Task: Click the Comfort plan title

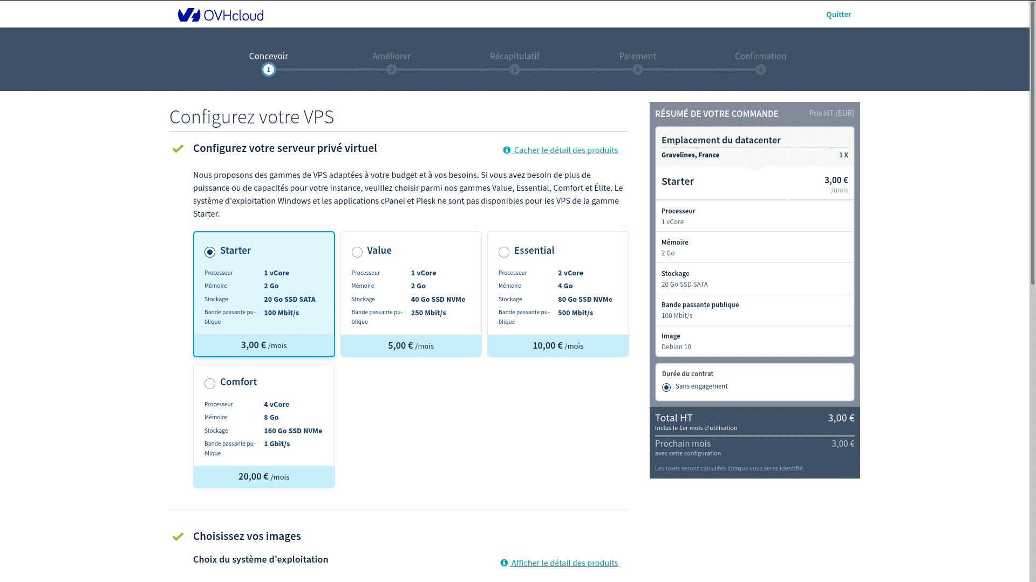Action: [x=238, y=382]
